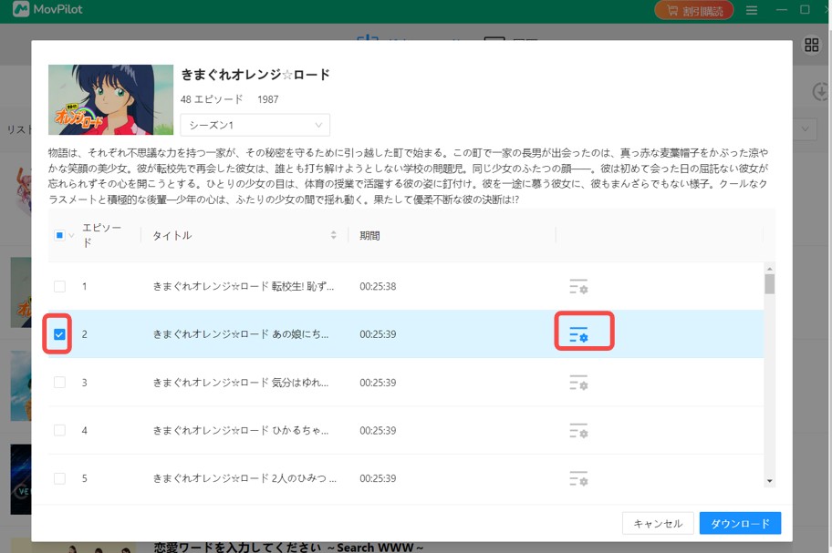Viewport: 832px width, 553px height.
Task: Click the download queue icon behind dialog
Action: [x=821, y=92]
